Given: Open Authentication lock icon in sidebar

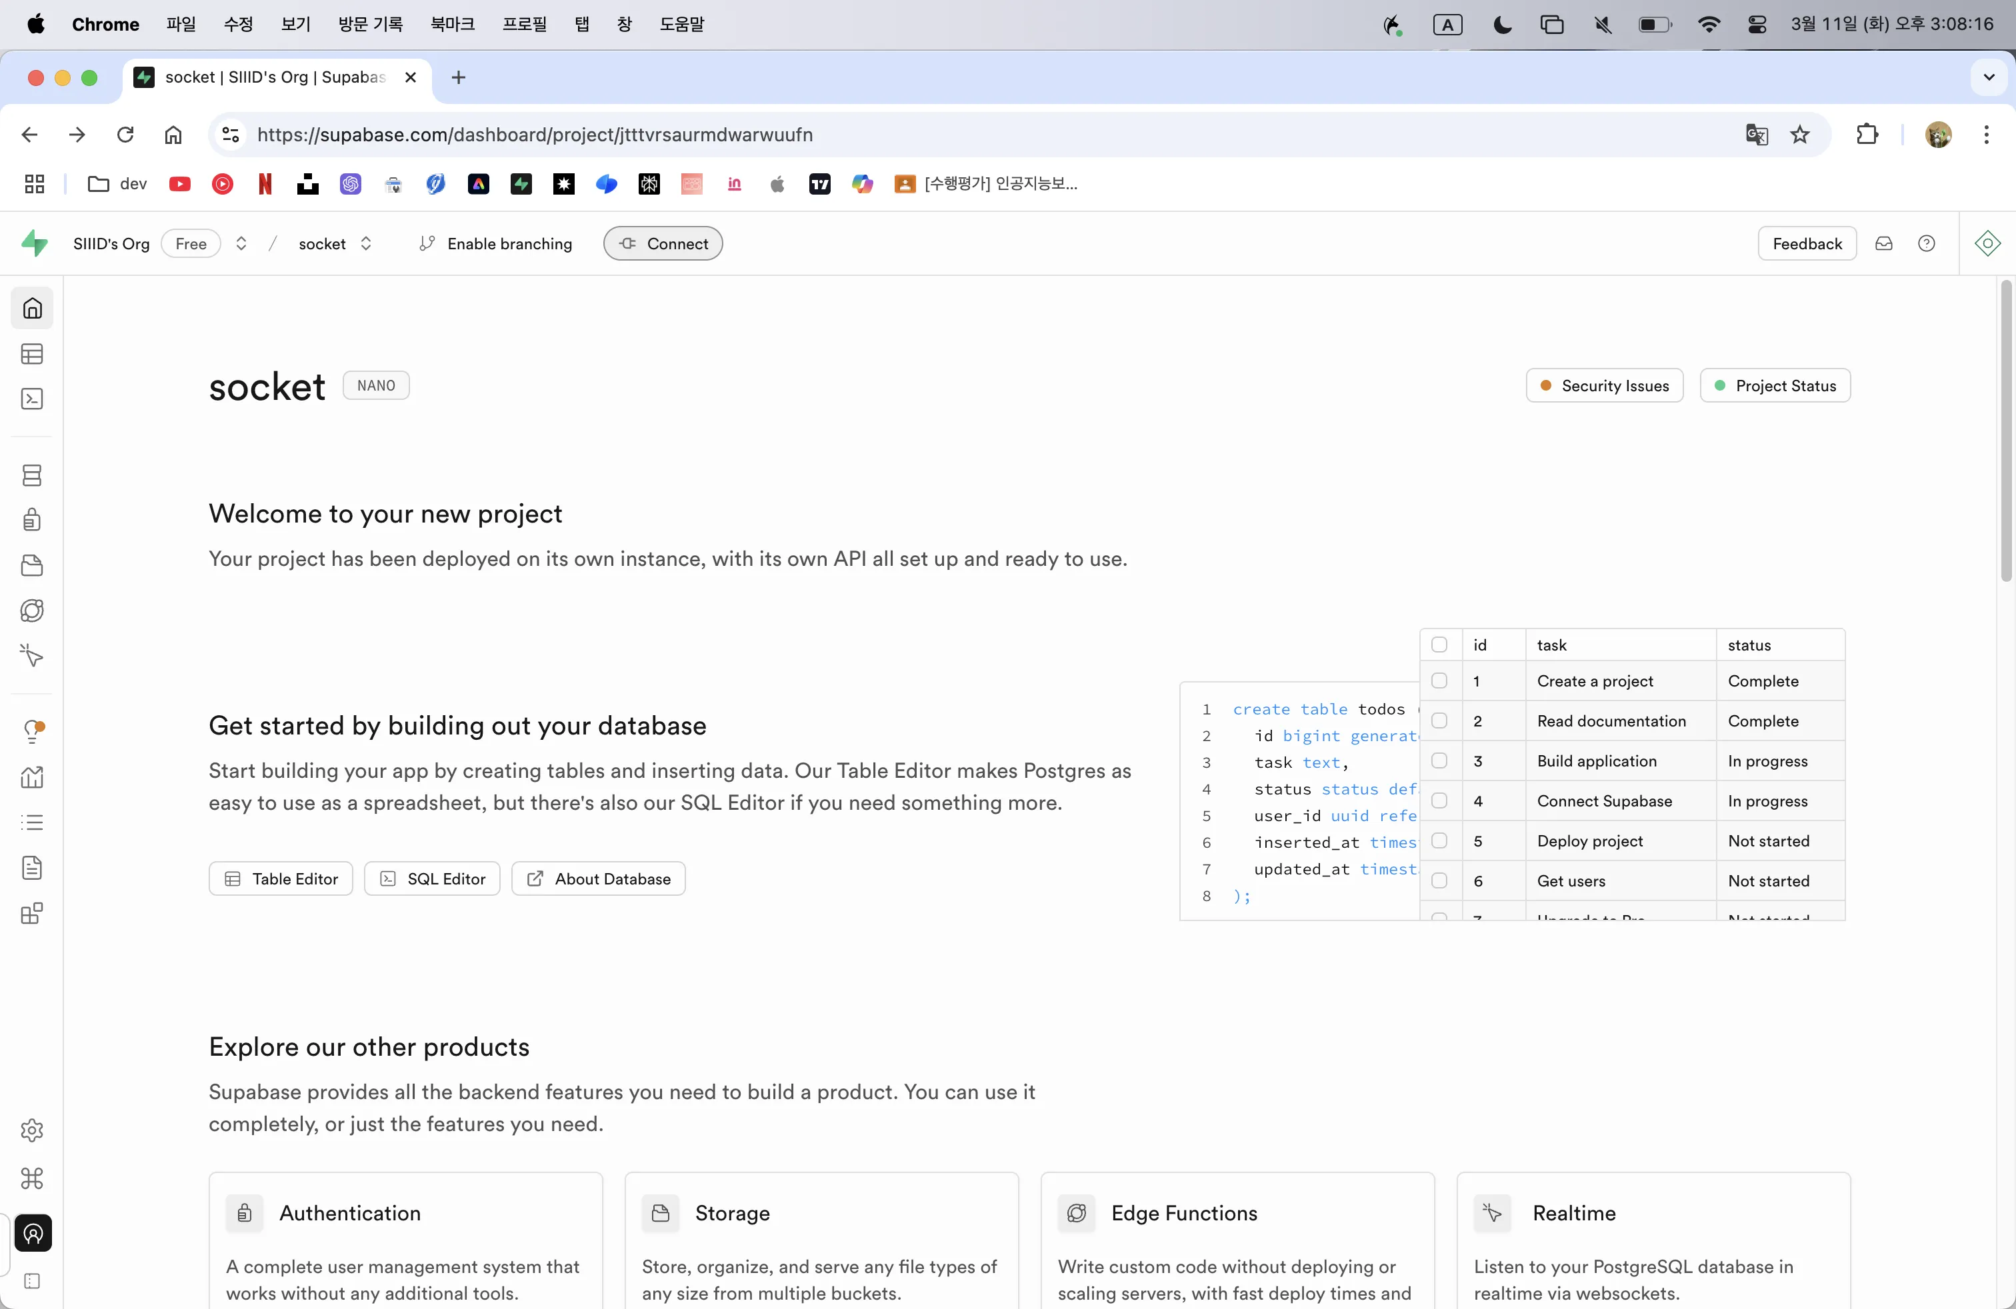Looking at the screenshot, I should pyautogui.click(x=32, y=520).
